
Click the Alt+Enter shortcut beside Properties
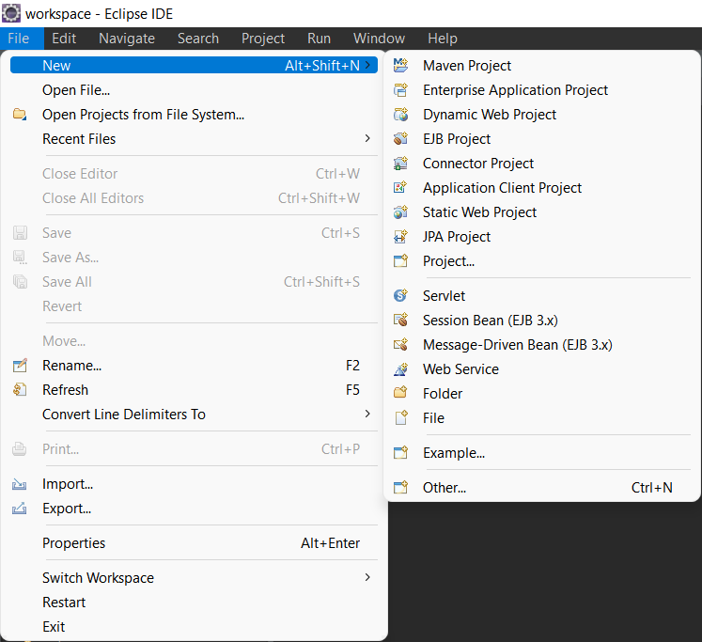tap(331, 543)
